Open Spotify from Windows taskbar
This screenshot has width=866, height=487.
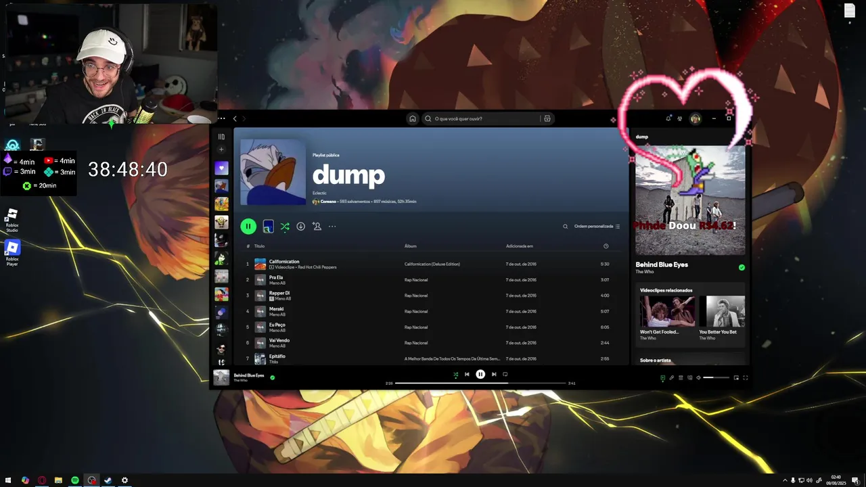tap(75, 480)
